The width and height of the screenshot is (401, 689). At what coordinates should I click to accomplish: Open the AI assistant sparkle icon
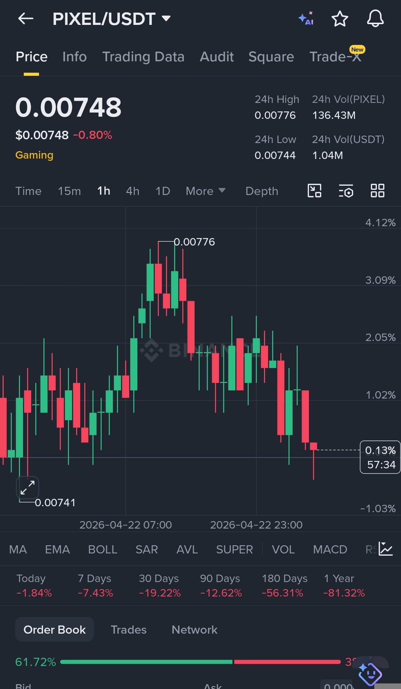pos(306,19)
